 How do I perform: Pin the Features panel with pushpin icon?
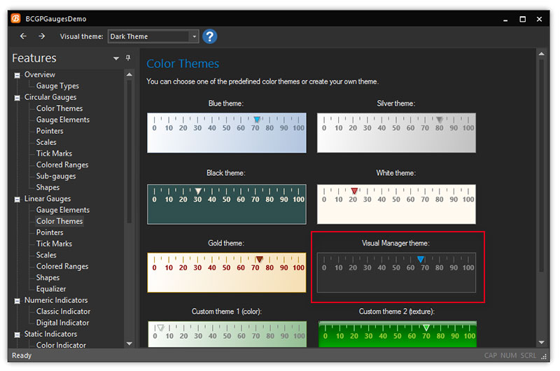coord(128,58)
